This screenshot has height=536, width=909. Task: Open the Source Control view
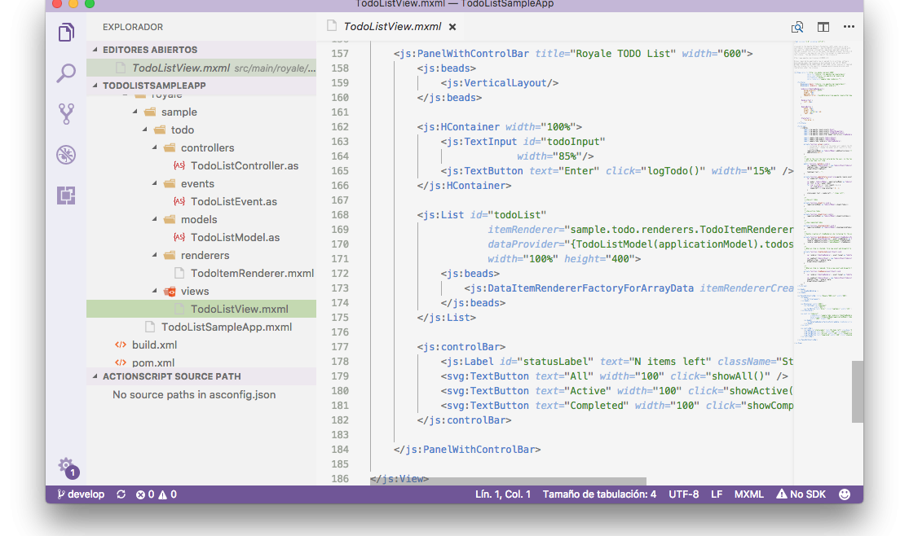pyautogui.click(x=66, y=114)
